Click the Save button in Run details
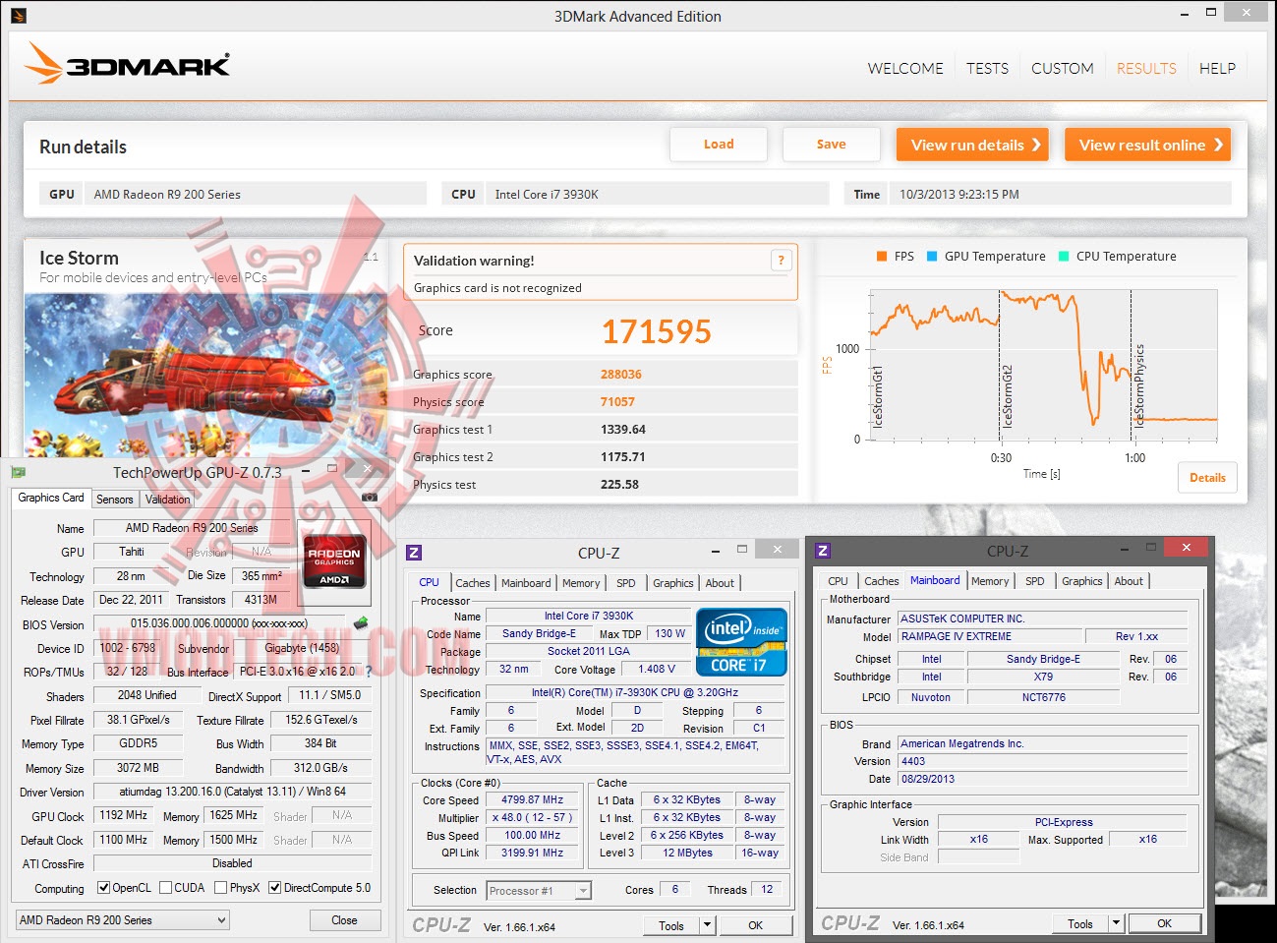 (831, 145)
